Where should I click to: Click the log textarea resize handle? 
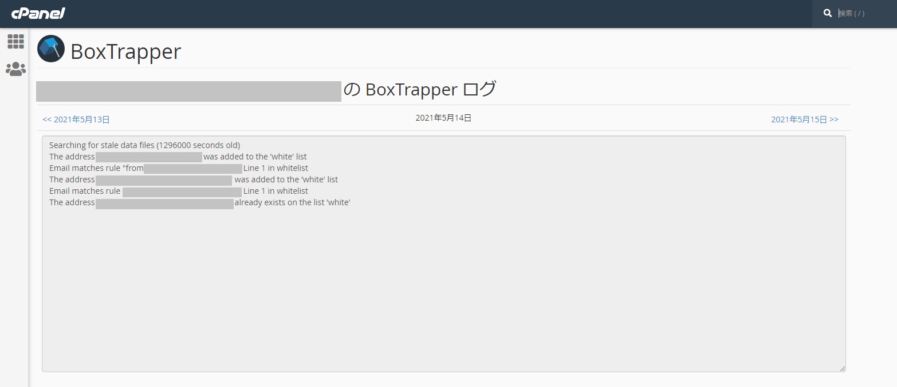[842, 368]
